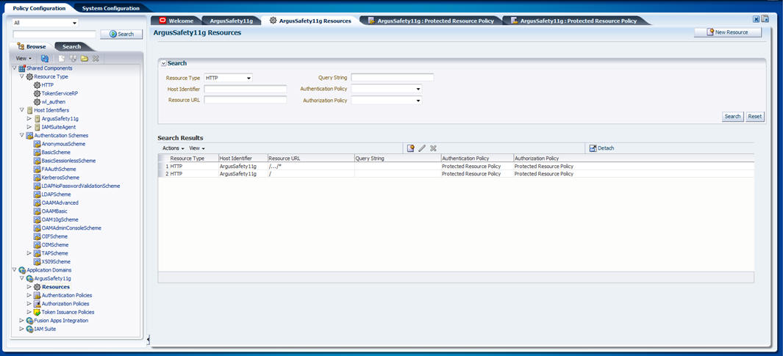Select OAMAdminConsoleScheme in the tree

[71, 228]
